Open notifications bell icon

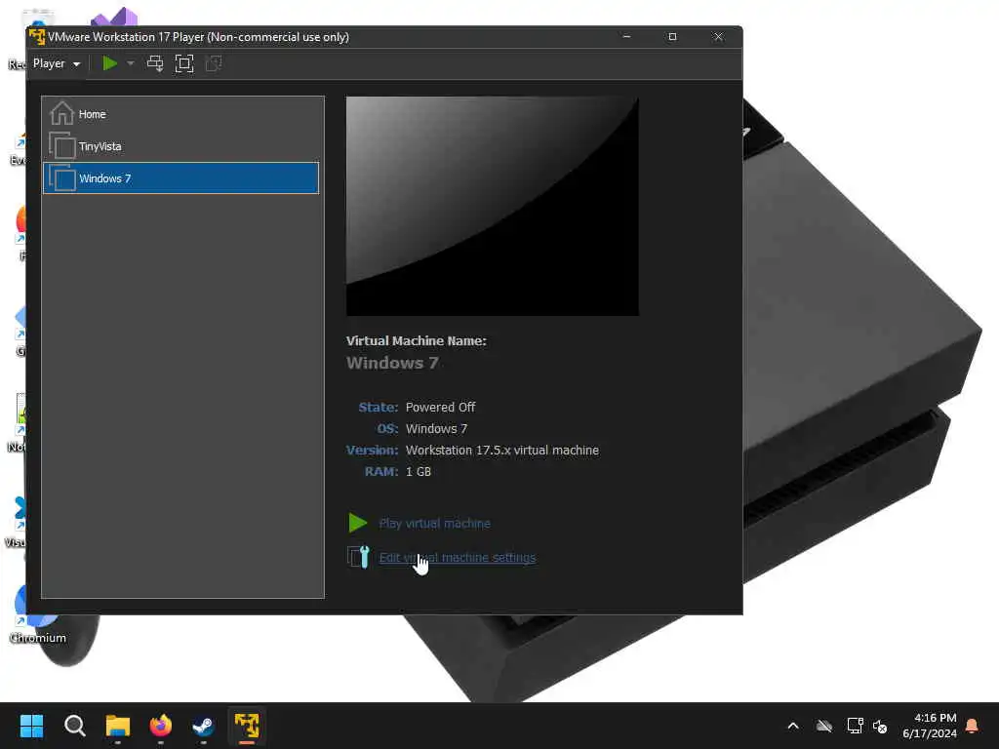973,726
